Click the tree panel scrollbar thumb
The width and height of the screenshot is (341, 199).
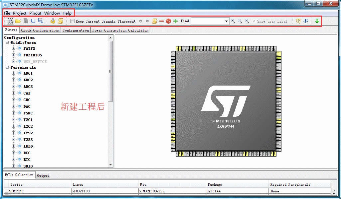tap(110, 71)
